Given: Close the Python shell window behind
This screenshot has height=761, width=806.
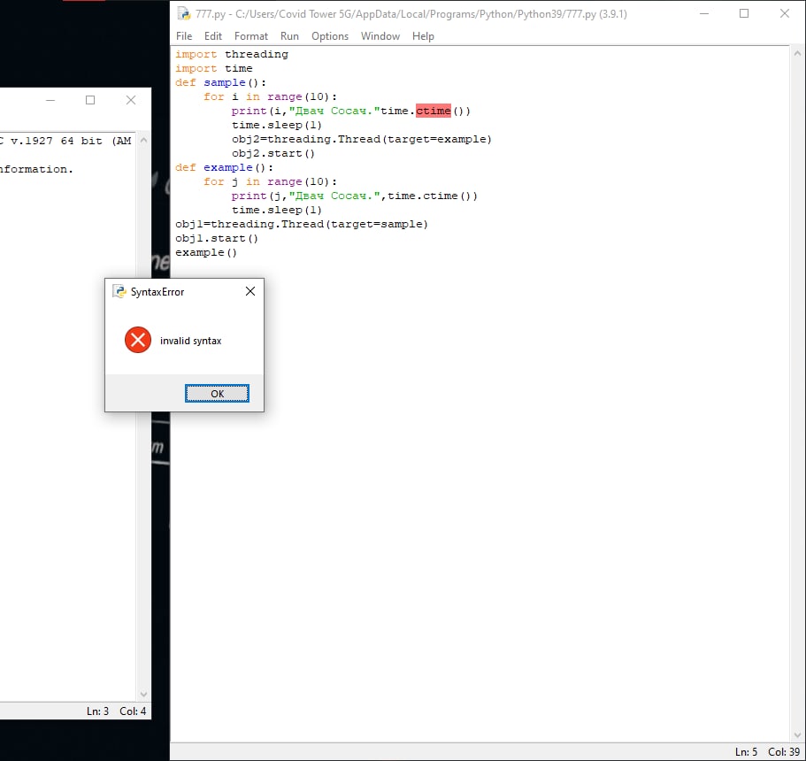Looking at the screenshot, I should [x=131, y=100].
